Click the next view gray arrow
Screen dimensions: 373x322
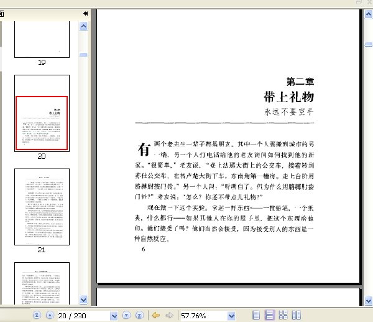point(169,315)
